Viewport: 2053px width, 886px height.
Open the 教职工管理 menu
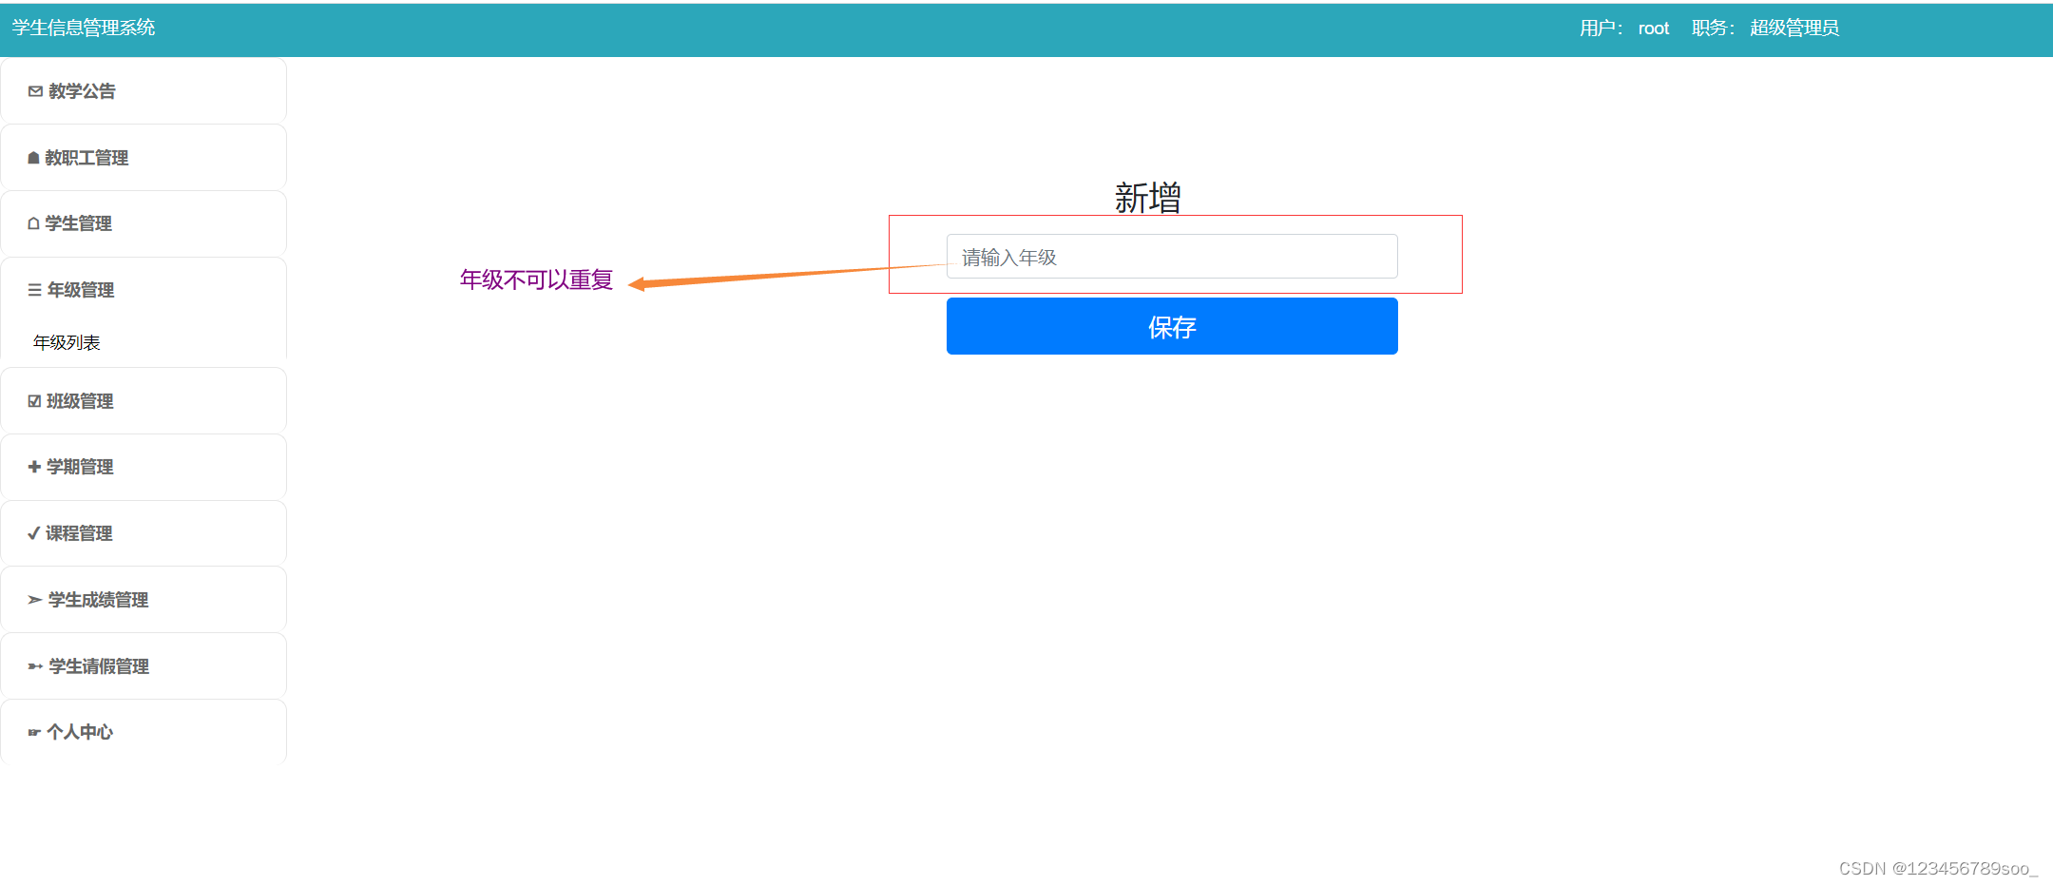point(144,158)
